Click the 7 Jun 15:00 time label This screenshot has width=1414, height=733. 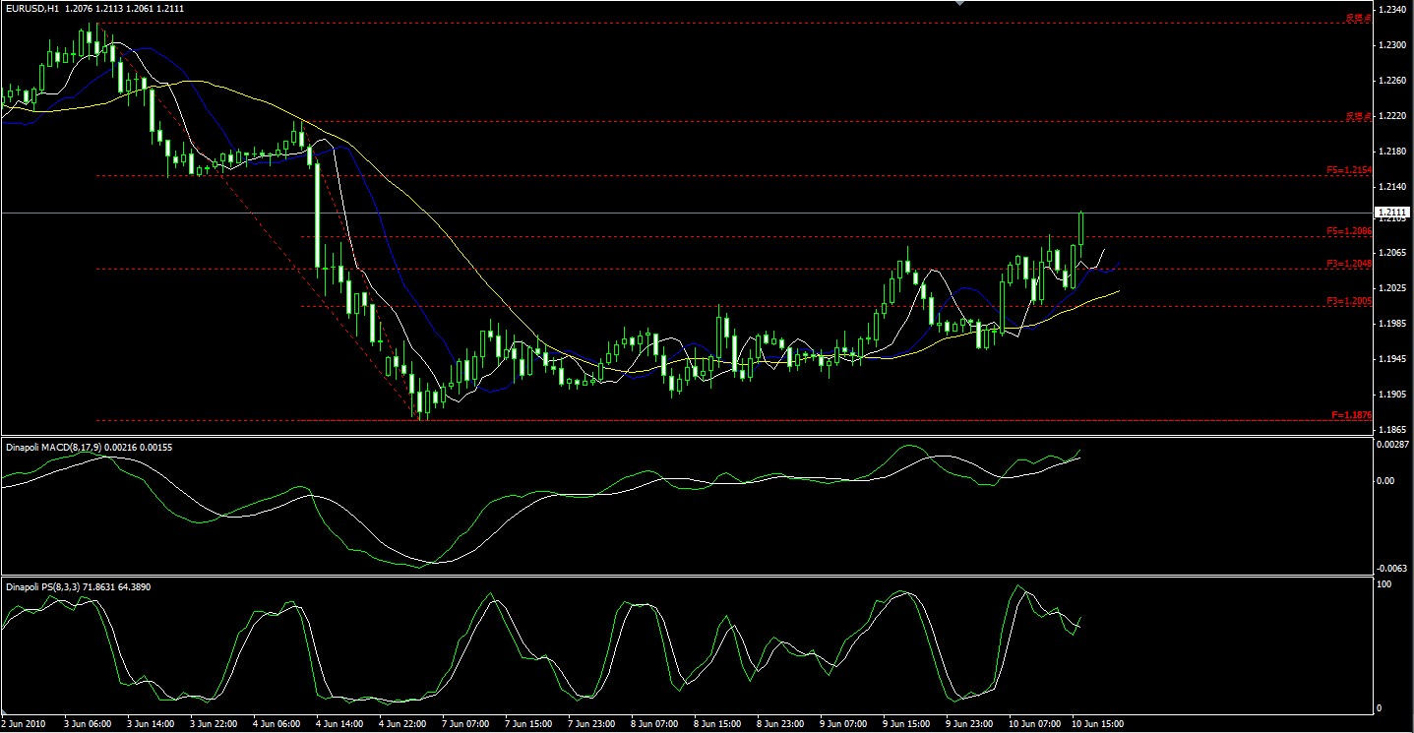pos(530,723)
